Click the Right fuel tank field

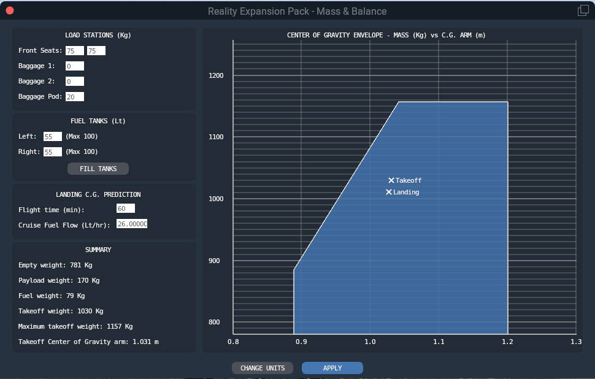pyautogui.click(x=53, y=151)
